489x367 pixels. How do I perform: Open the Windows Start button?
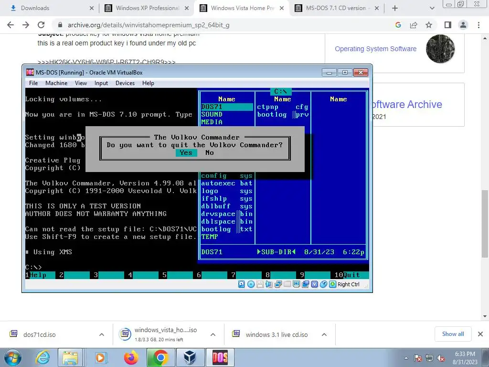(12, 357)
